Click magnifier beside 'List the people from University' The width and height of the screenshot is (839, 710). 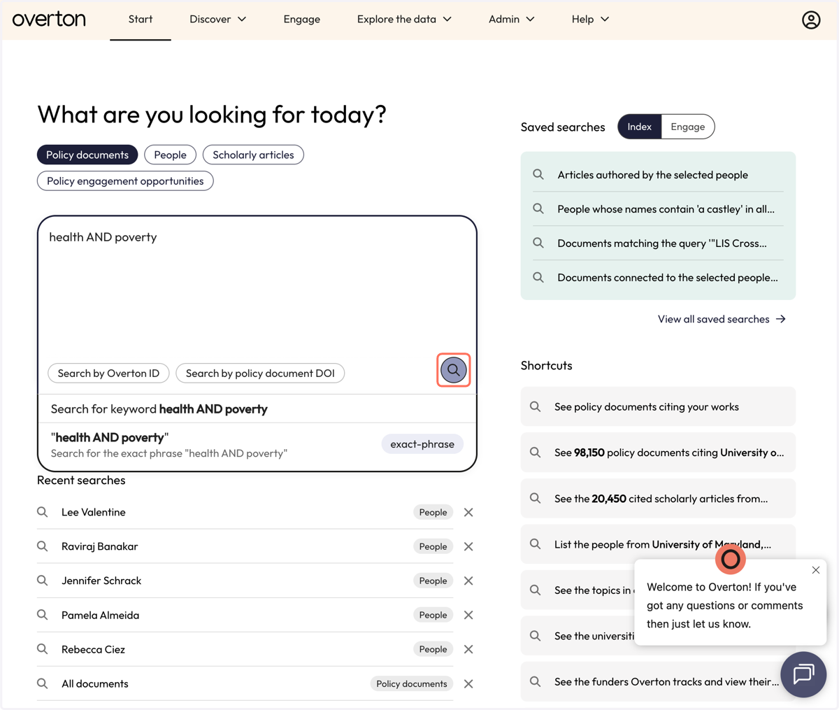536,544
